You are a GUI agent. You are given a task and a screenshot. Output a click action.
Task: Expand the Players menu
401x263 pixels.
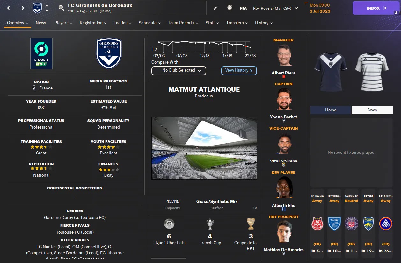pyautogui.click(x=63, y=23)
